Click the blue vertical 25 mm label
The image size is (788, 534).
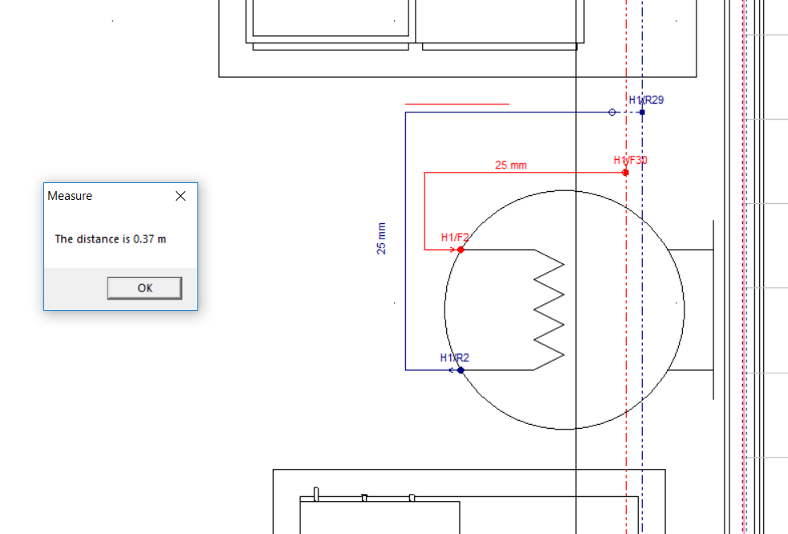pyautogui.click(x=381, y=238)
